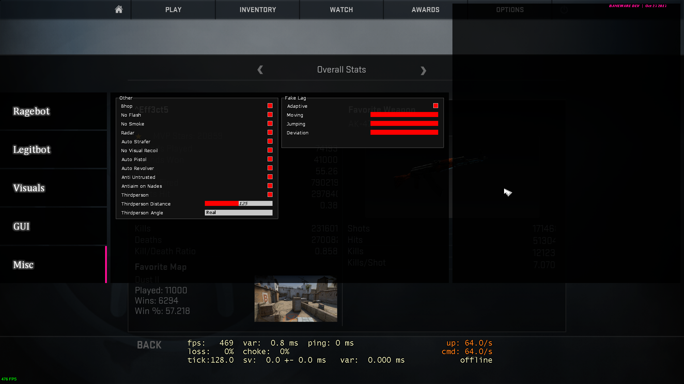Adjust the Thirdperson Distance slider
Image resolution: width=684 pixels, height=384 pixels.
pos(238,204)
